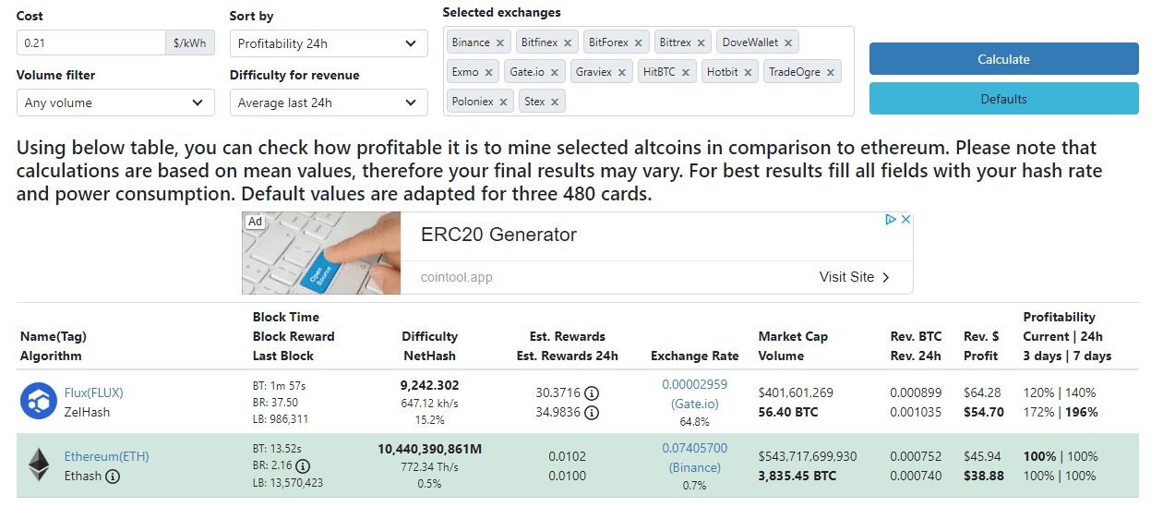Remove Poloniex exchange tag
This screenshot has width=1163, height=507.
pos(503,103)
